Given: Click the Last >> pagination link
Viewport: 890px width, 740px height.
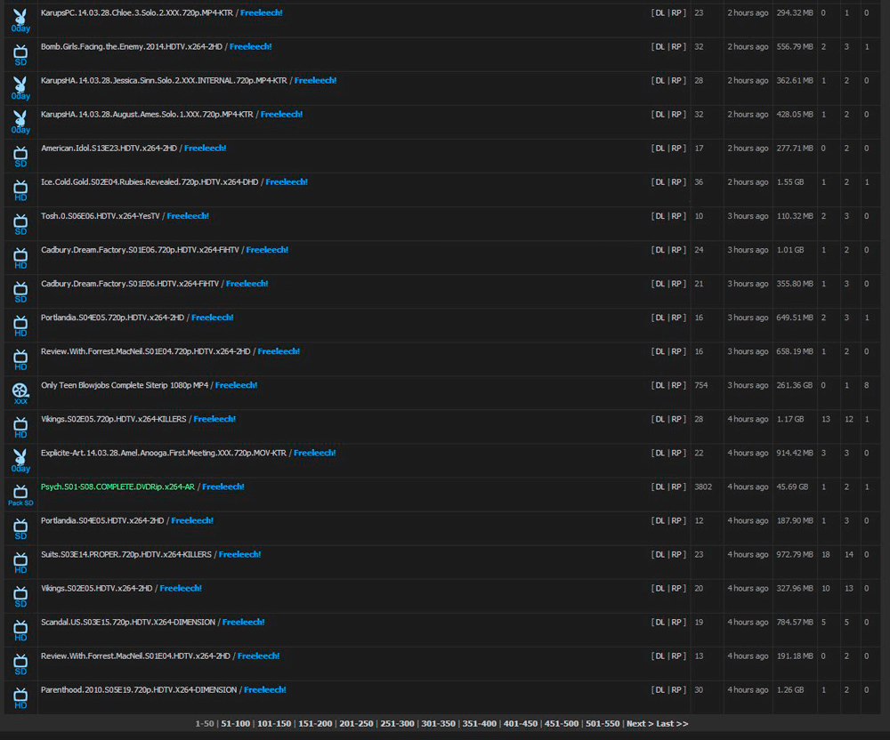Looking at the screenshot, I should (x=672, y=724).
